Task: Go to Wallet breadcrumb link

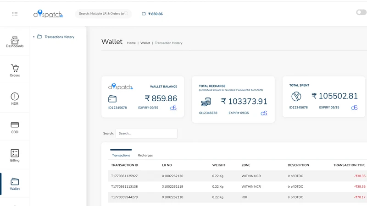Action: click(145, 43)
